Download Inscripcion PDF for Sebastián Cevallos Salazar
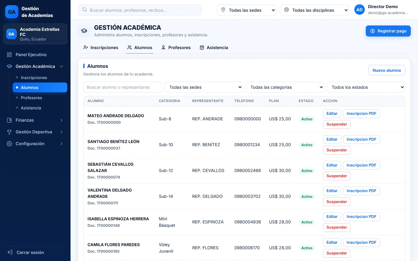 [x=361, y=165]
